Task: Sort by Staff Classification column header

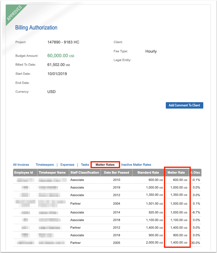Action: [85, 172]
